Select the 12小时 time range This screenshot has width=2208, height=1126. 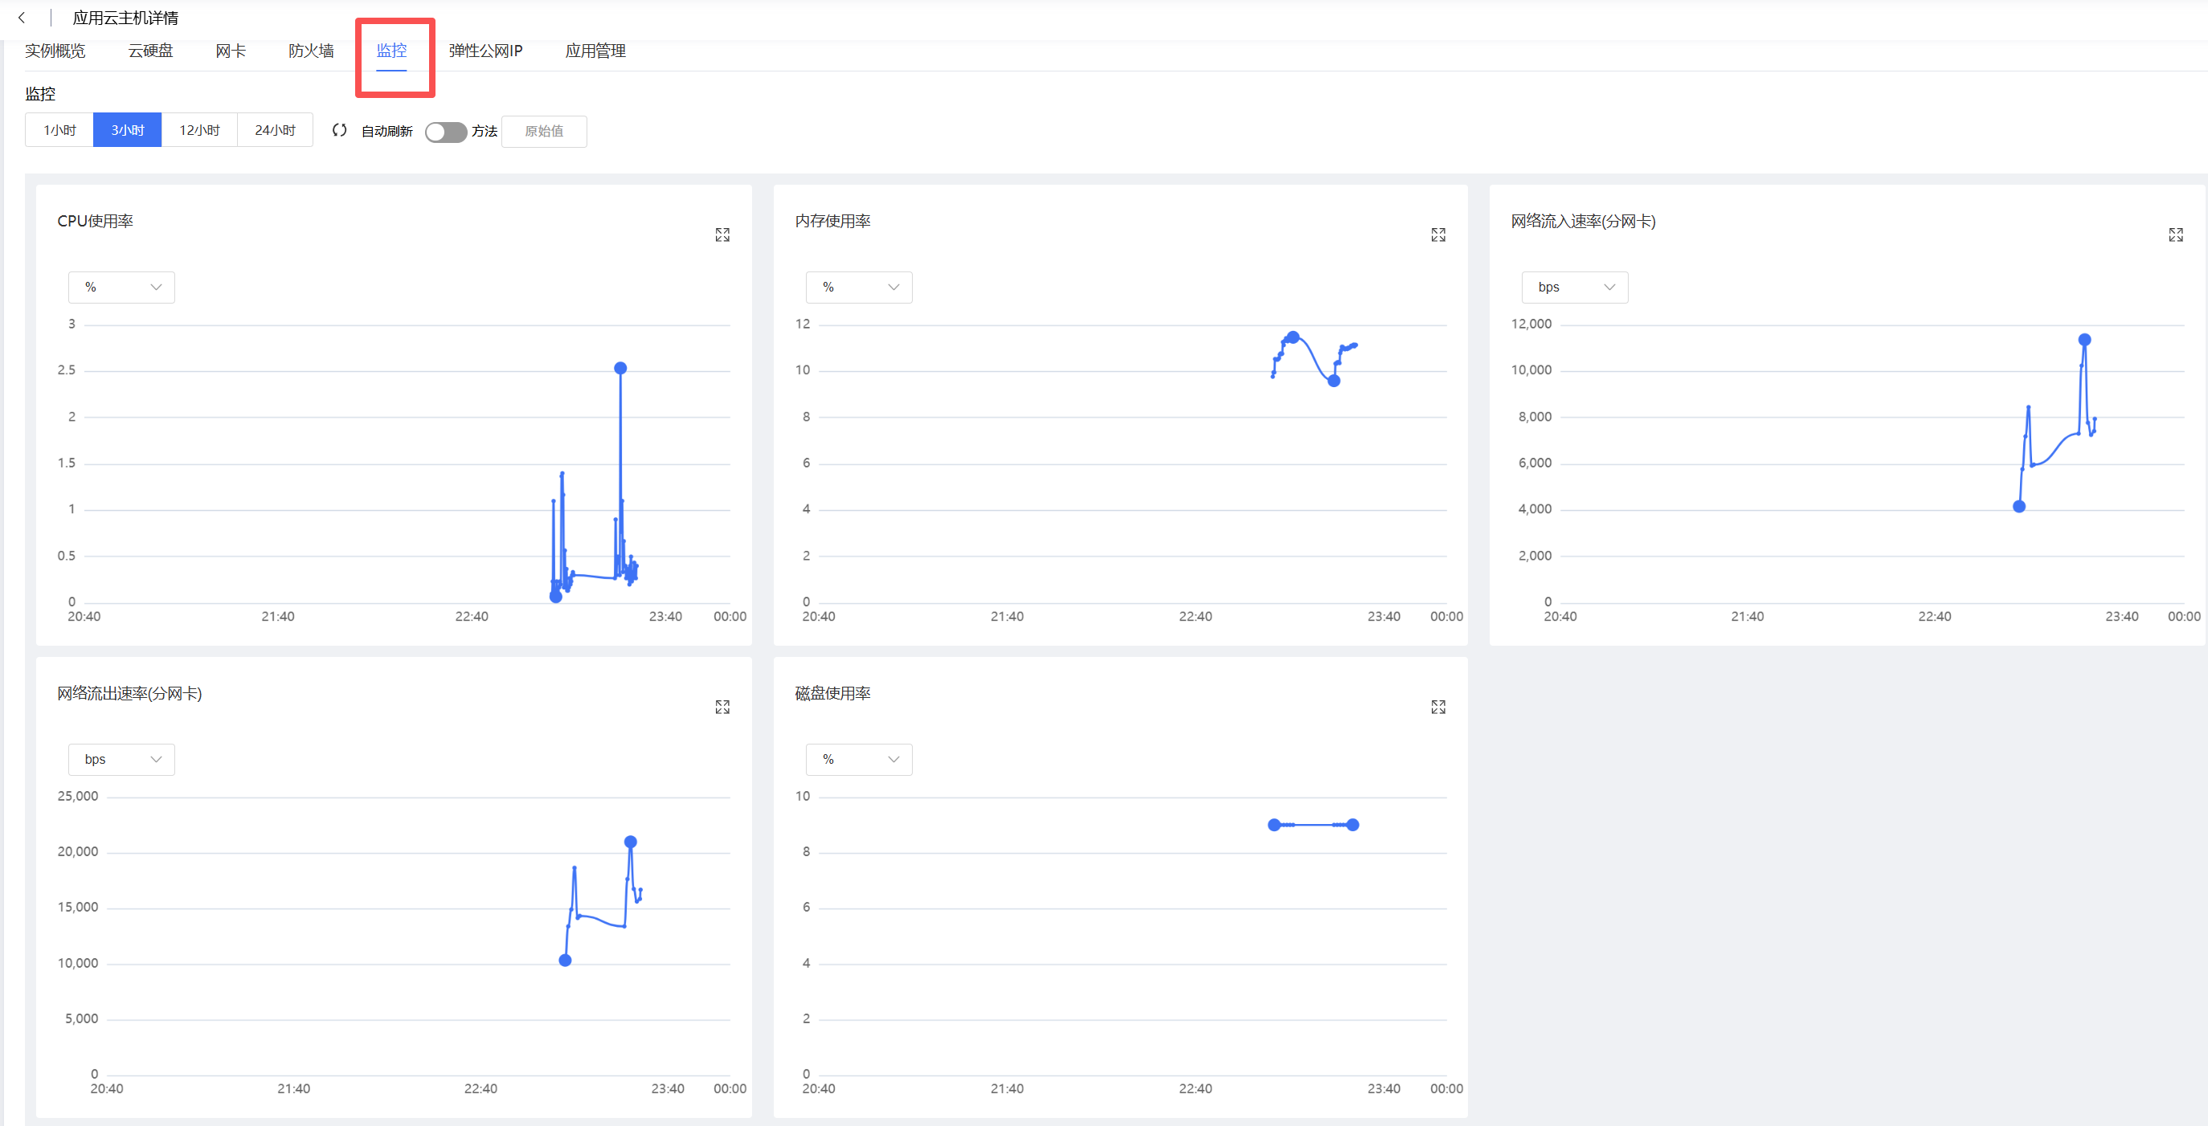pos(200,130)
